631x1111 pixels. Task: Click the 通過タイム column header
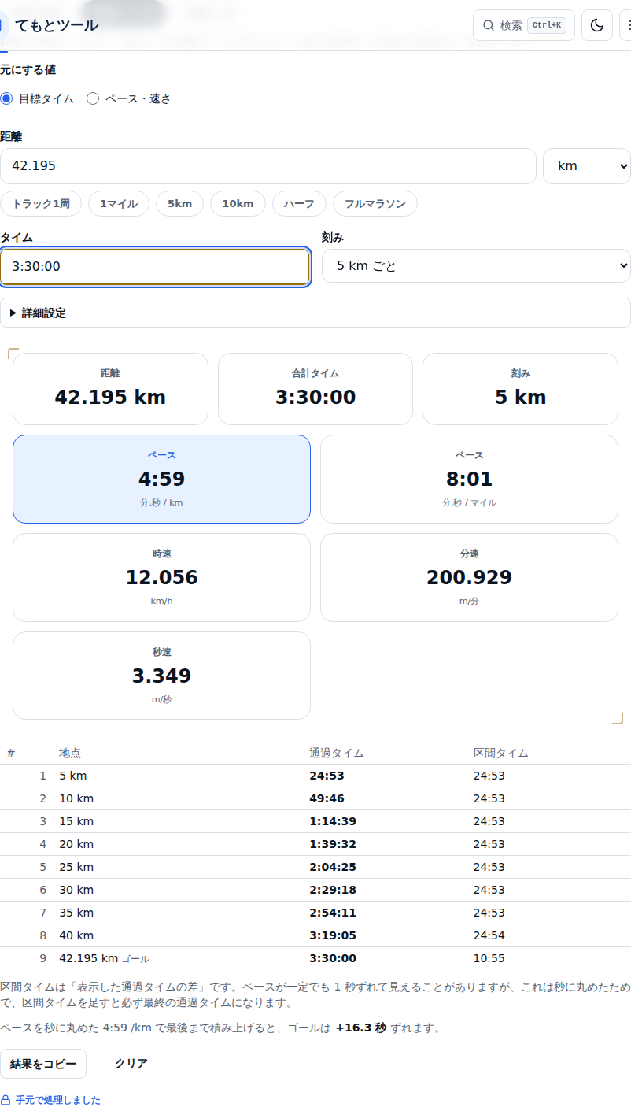pos(337,753)
